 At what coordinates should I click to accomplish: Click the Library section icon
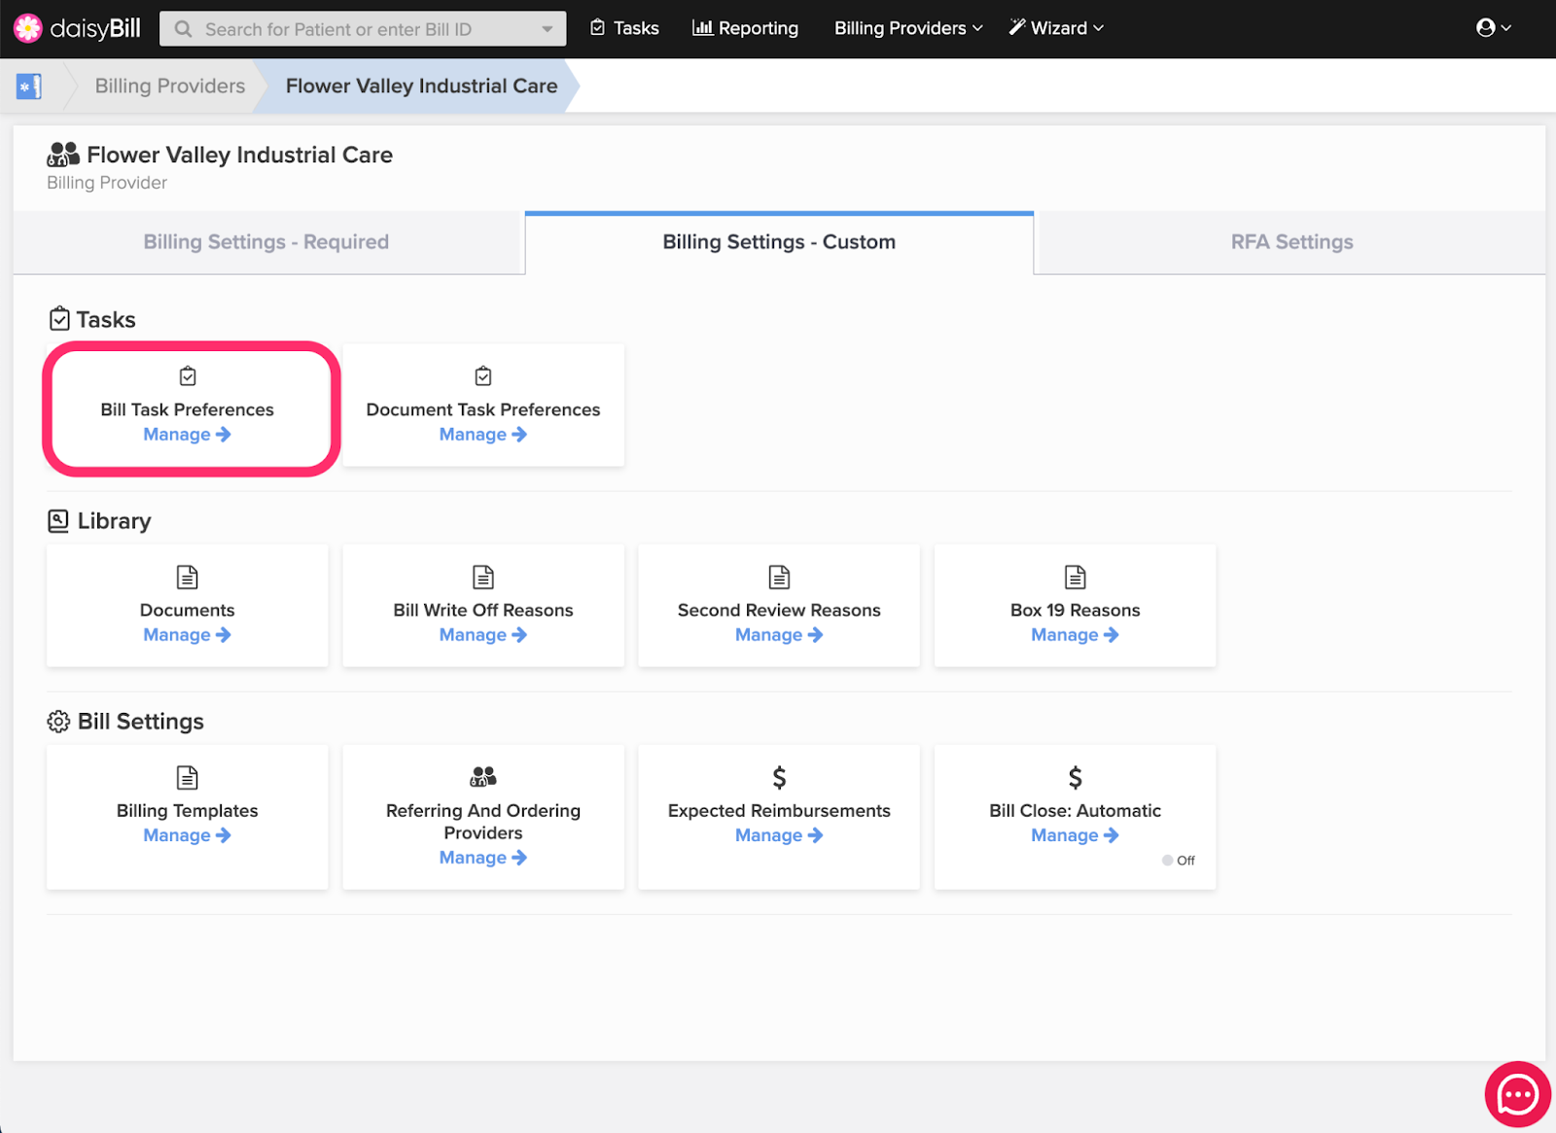pyautogui.click(x=58, y=521)
